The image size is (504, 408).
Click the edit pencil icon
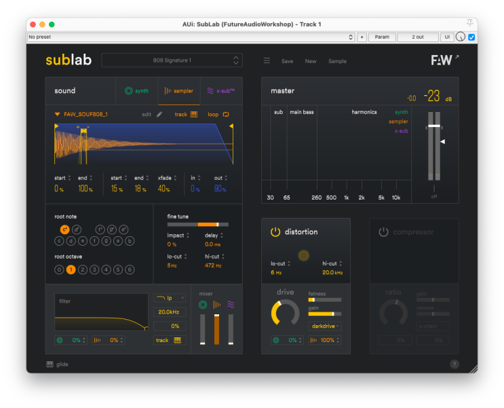pos(159,114)
